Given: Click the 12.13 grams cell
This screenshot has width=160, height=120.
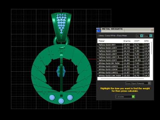Looking at the screenshot, I should point(128,51).
